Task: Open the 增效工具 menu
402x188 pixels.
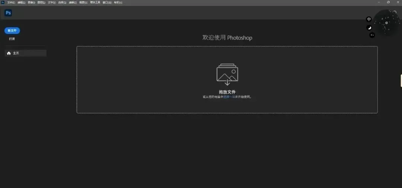Action: coord(95,2)
